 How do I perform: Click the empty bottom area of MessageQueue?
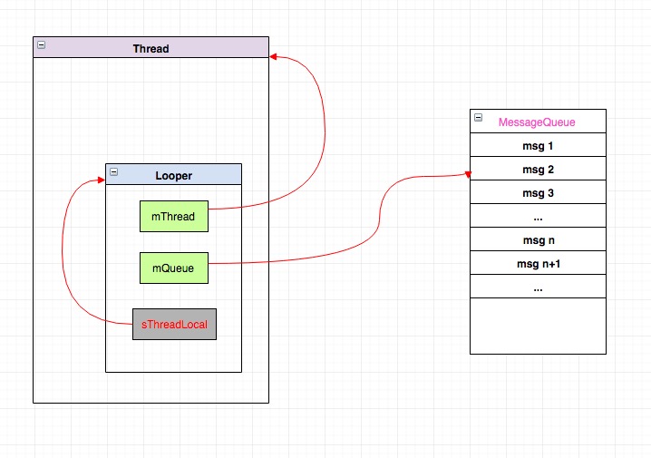pyautogui.click(x=538, y=326)
